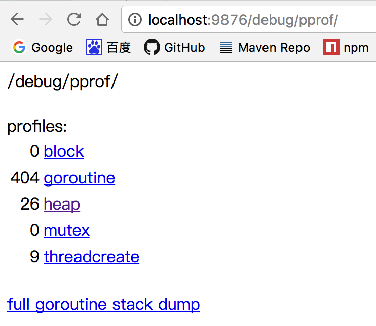Open the GitHub bookmark

pyautogui.click(x=174, y=48)
